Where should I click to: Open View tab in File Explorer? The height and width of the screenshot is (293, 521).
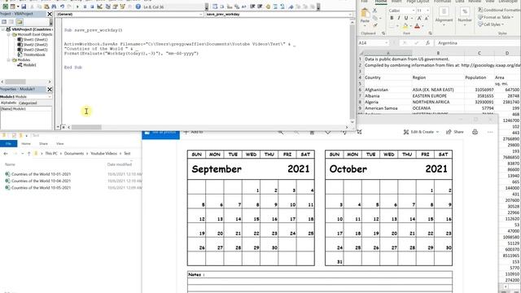[x=59, y=143]
